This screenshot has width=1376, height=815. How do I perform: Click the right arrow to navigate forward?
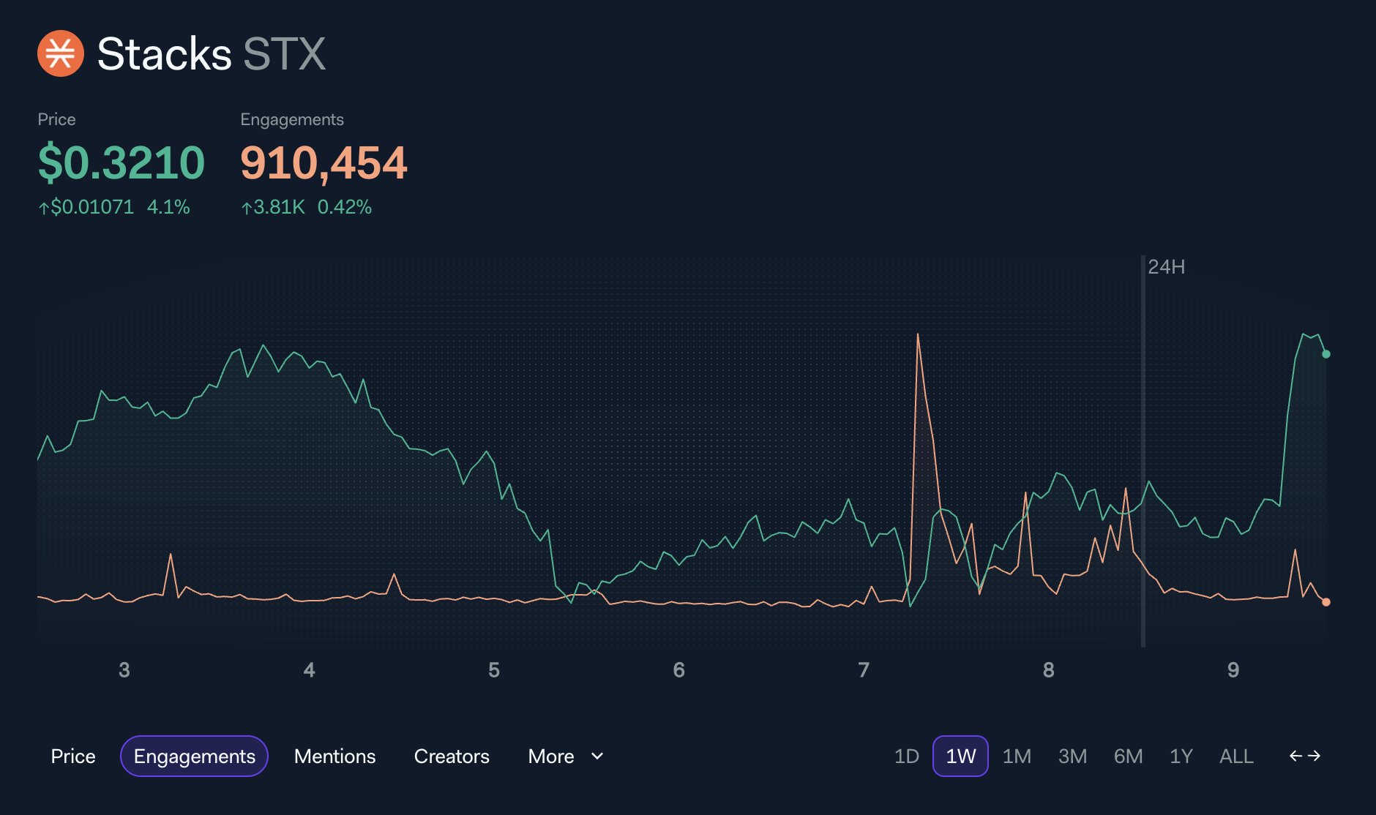coord(1315,756)
